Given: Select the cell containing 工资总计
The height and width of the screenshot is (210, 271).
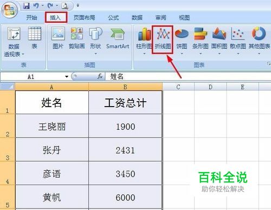Looking at the screenshot, I should coord(125,102).
